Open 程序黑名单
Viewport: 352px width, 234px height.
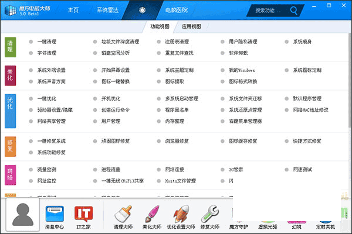(177, 110)
